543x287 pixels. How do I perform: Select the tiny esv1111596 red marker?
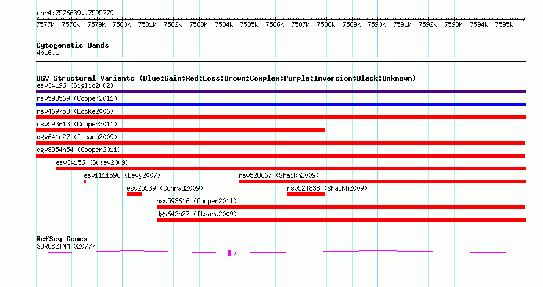[x=85, y=181]
